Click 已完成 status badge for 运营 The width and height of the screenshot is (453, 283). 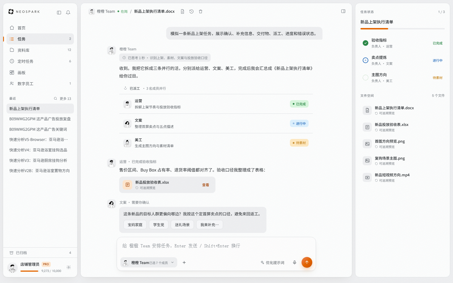(299, 104)
